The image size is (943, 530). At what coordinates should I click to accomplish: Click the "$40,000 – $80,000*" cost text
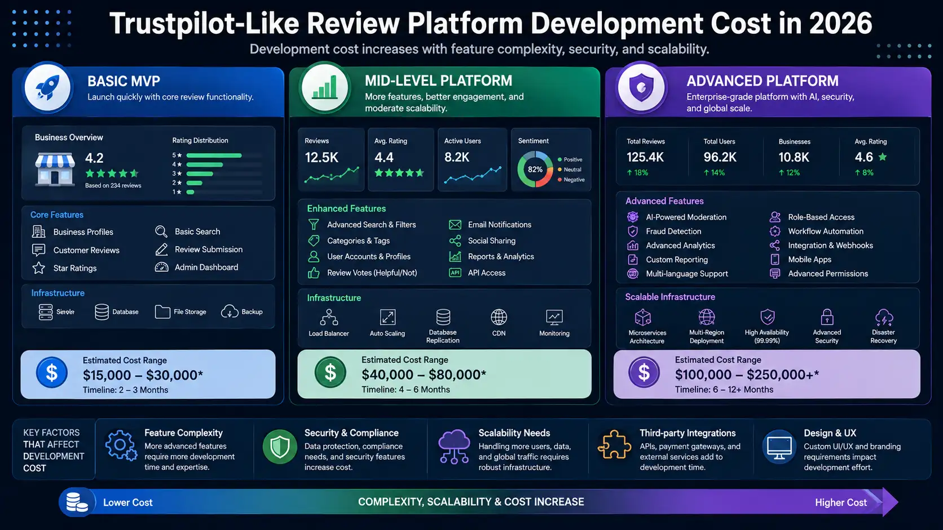point(424,375)
